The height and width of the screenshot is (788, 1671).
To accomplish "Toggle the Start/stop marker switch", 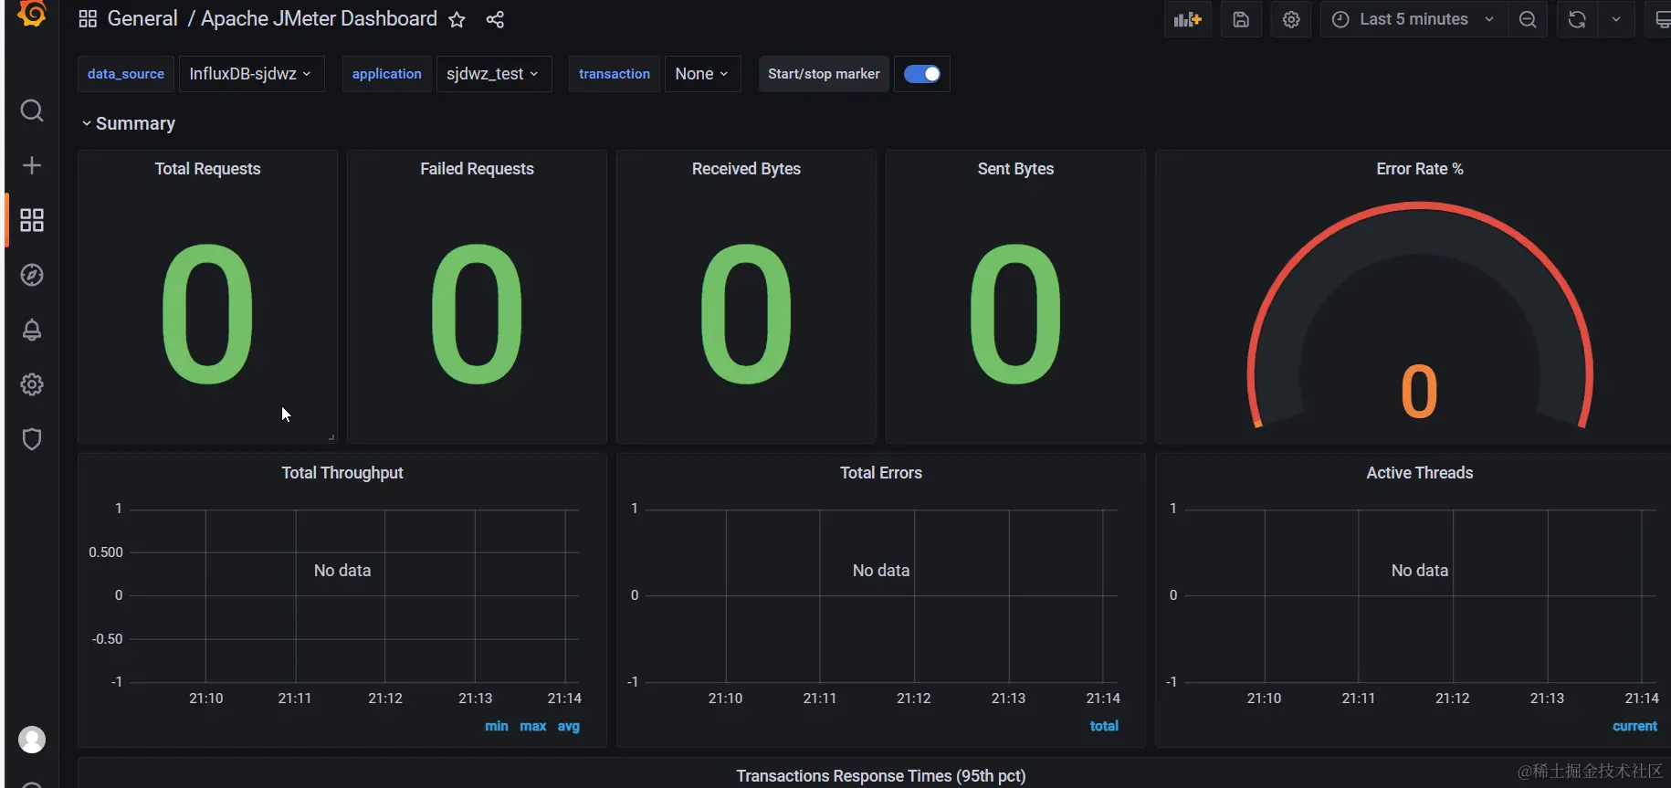I will (922, 74).
